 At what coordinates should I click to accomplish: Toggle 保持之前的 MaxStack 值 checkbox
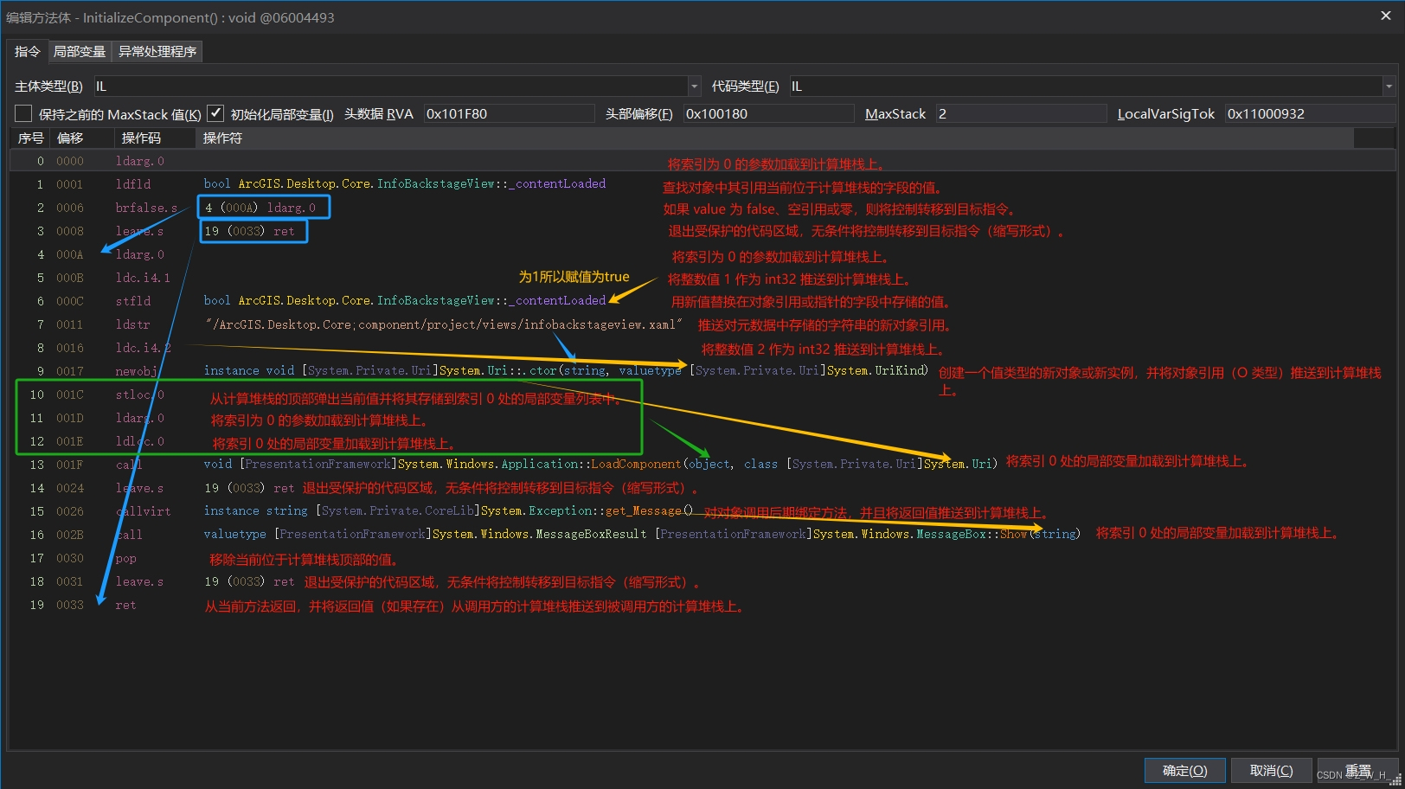[x=24, y=113]
